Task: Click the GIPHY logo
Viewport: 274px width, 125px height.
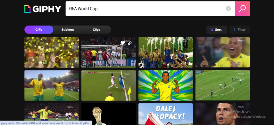Action: [x=43, y=9]
